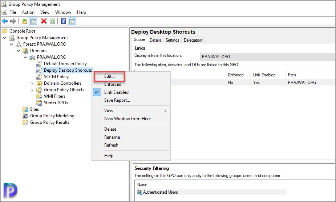Click the Name column header in Security Filtering

(210, 185)
